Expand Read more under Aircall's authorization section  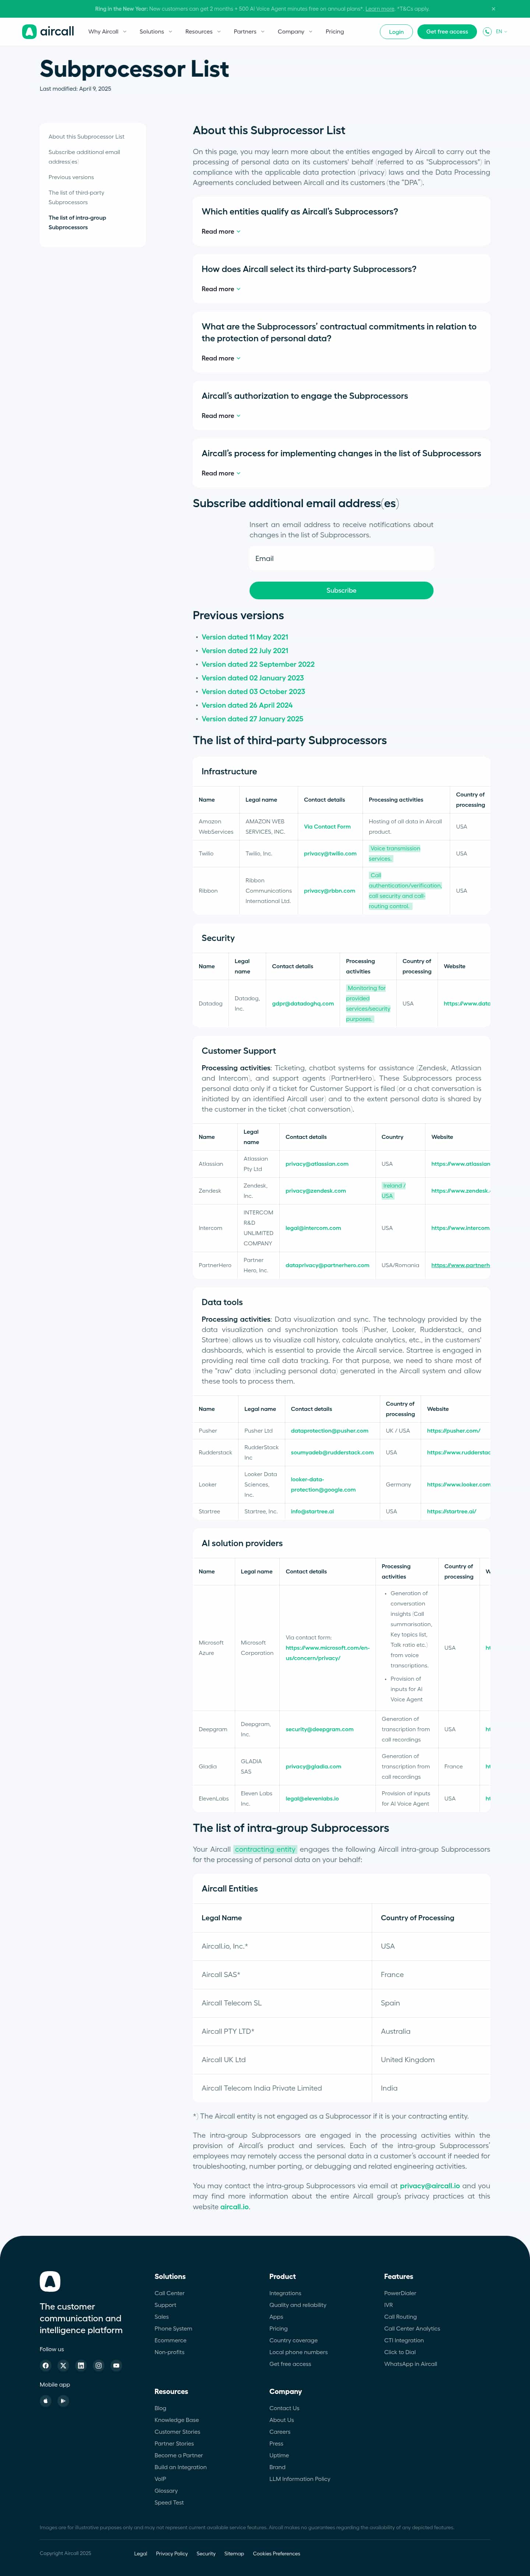(220, 416)
